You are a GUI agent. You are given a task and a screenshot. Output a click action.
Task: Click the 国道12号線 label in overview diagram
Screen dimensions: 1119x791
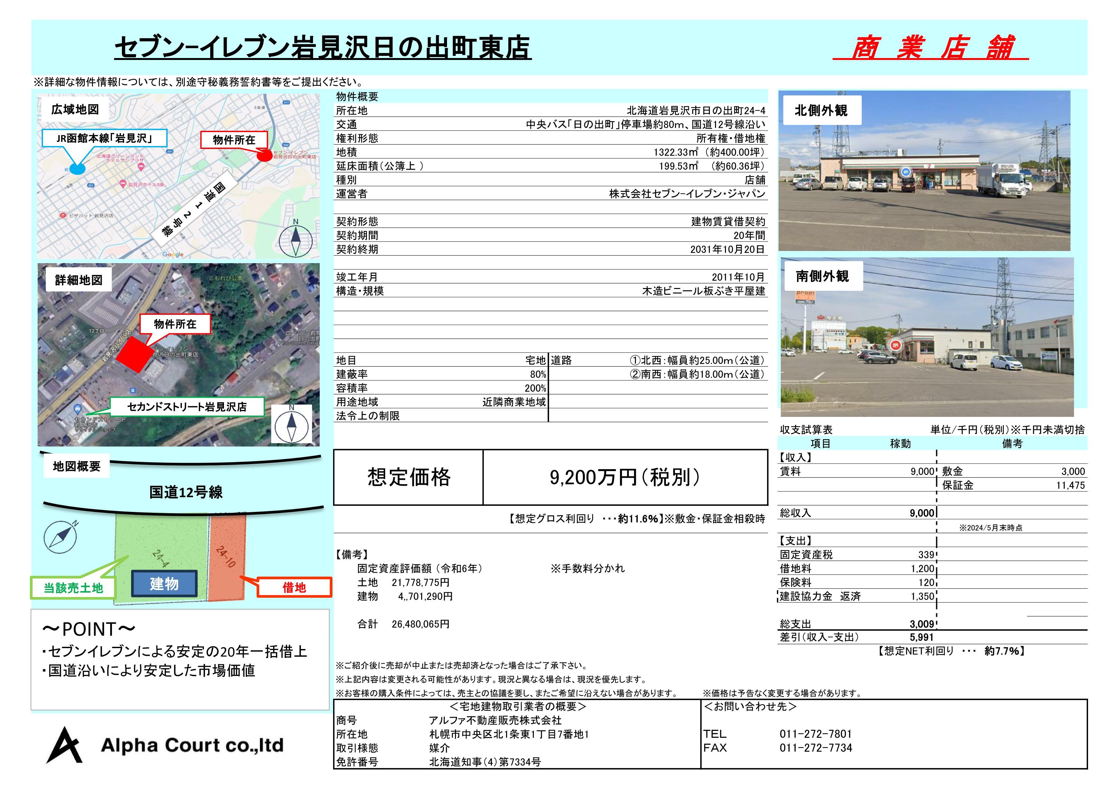[186, 492]
